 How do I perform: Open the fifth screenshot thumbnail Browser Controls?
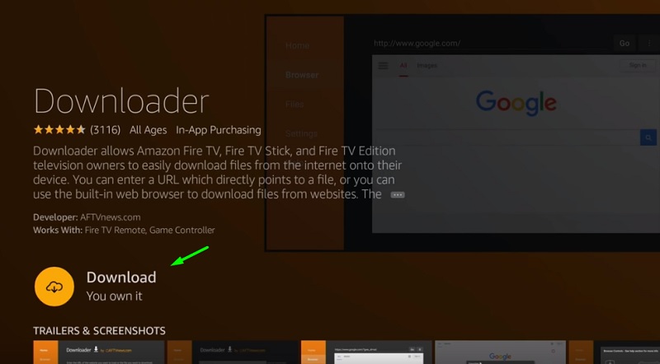(x=614, y=352)
